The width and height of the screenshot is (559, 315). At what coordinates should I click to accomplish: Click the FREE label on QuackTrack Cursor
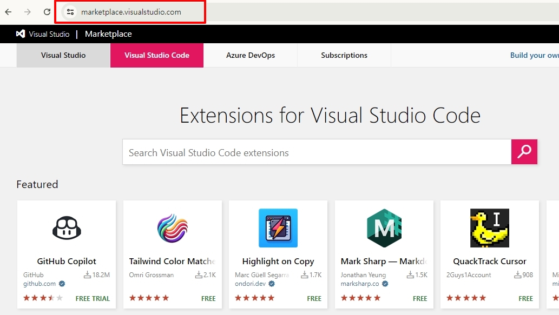[526, 299]
